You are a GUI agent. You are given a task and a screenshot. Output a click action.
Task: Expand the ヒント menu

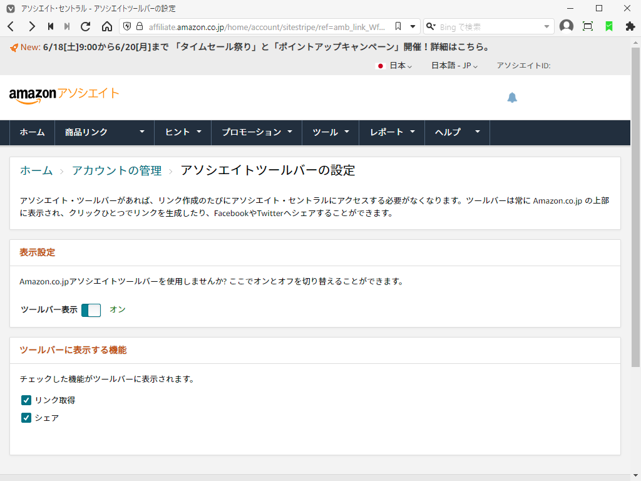click(x=183, y=132)
